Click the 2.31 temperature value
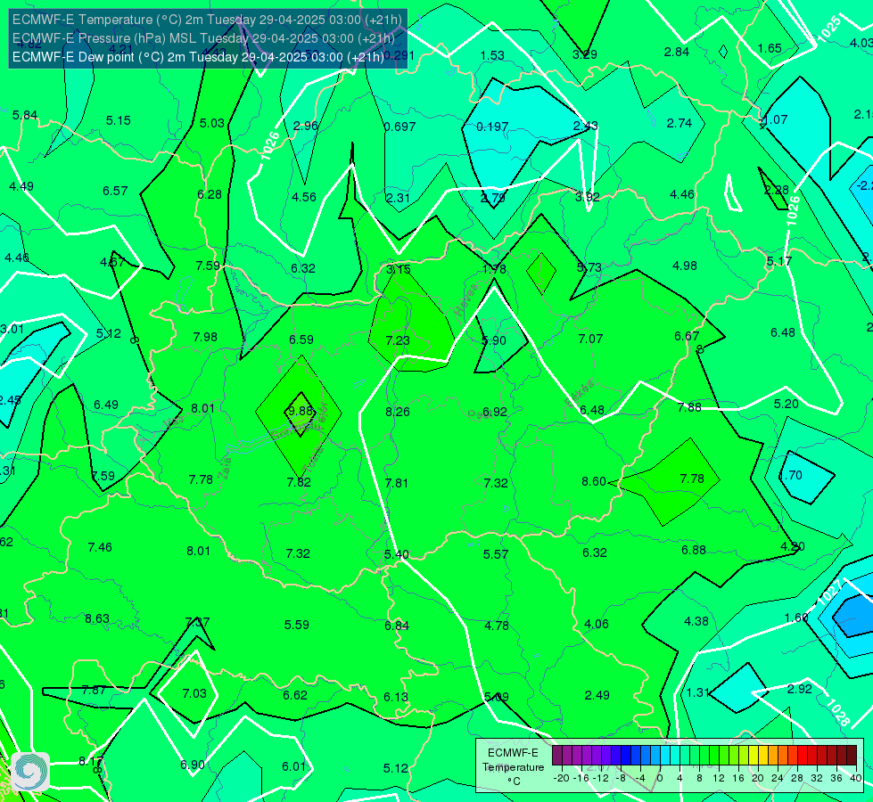Screen dimensions: 873x802 398,198
